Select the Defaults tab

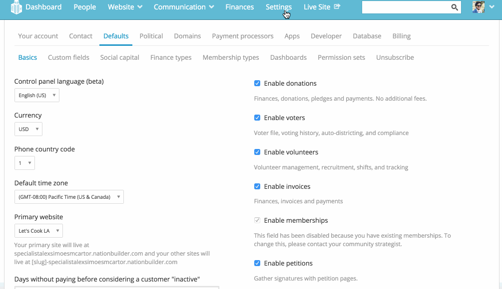116,36
